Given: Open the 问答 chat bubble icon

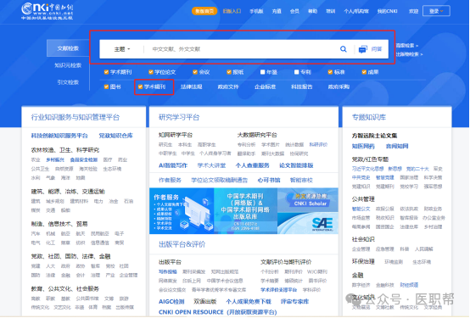Looking at the screenshot, I should click(363, 49).
